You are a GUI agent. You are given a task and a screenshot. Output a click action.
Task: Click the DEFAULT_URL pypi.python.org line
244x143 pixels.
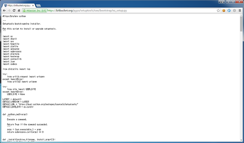point(40,104)
